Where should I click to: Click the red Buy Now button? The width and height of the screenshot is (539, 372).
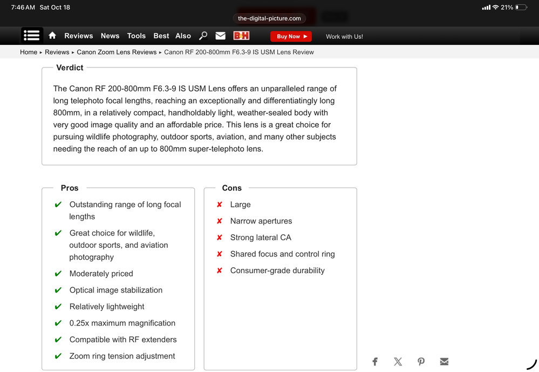pos(291,37)
